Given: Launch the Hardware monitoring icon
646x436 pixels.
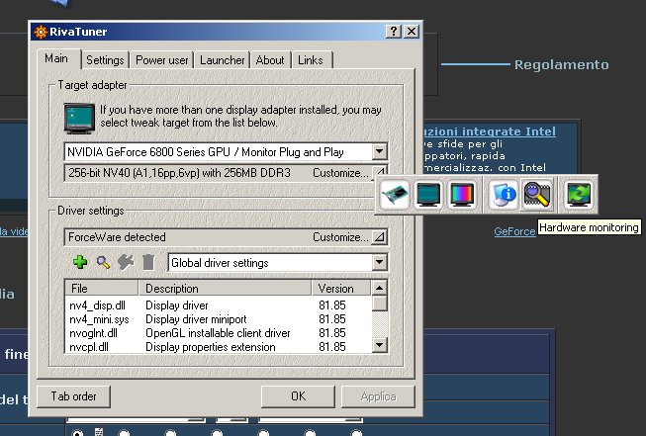Looking at the screenshot, I should 537,195.
